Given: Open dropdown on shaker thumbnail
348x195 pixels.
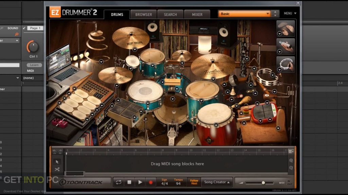Looking at the screenshot, I should pyautogui.click(x=280, y=51).
